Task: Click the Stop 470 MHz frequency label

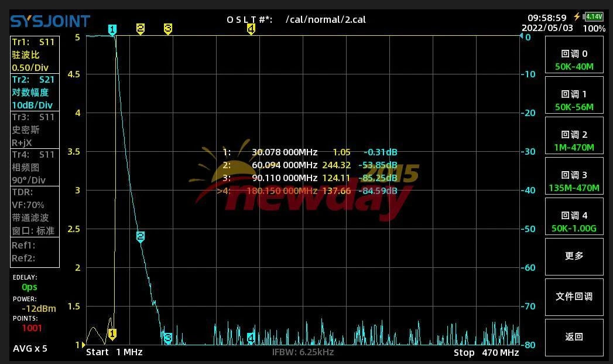Action: (x=487, y=353)
